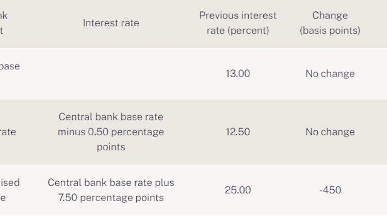Screen dimensions: 387x216
Task: Click the cut-off leftmost column header
Action: pyautogui.click(x=4, y=23)
